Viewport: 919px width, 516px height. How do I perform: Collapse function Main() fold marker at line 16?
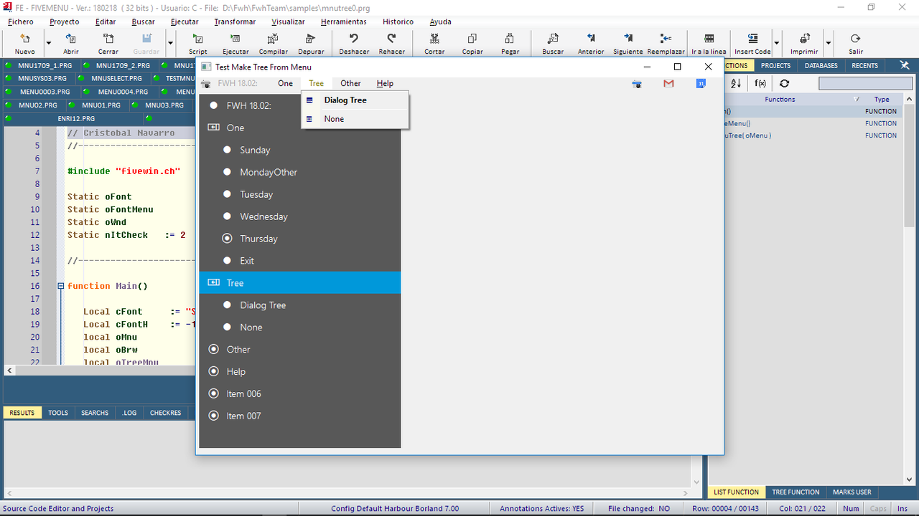[61, 286]
